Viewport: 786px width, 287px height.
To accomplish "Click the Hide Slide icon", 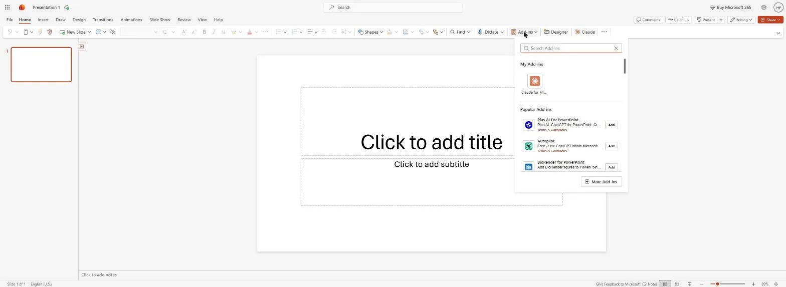I will [113, 32].
